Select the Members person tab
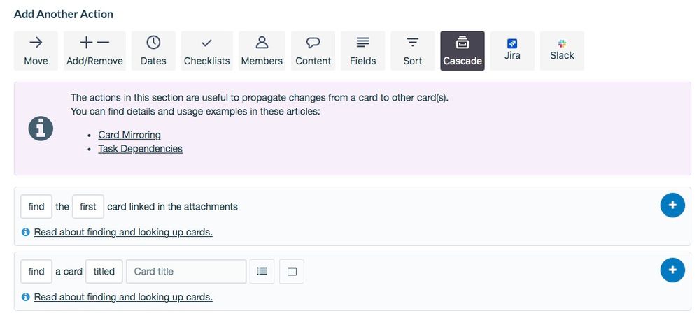 pyautogui.click(x=262, y=51)
